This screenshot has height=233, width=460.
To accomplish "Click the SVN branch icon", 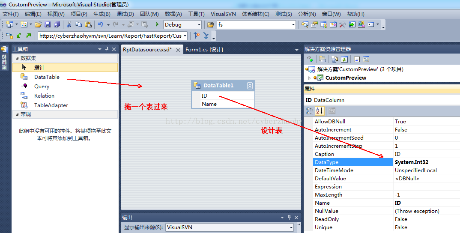I will click(x=197, y=36).
